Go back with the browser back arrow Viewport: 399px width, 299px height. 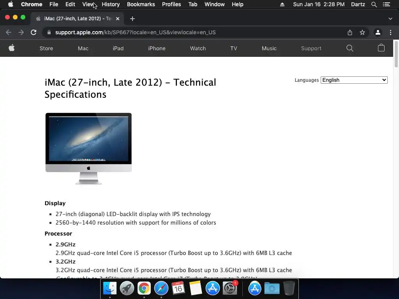[9, 32]
